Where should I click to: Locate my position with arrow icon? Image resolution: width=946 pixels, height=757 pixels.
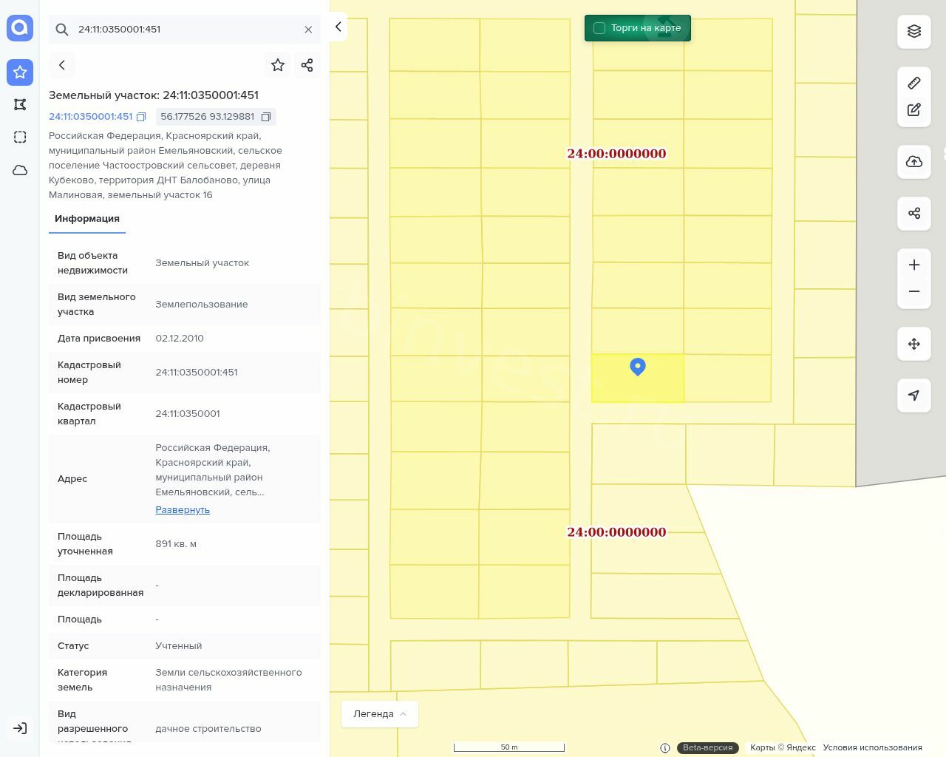tap(914, 396)
